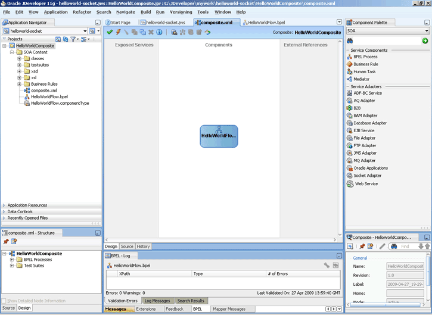Expand the Business Rules folder
The height and width of the screenshot is (315, 432).
click(x=19, y=84)
